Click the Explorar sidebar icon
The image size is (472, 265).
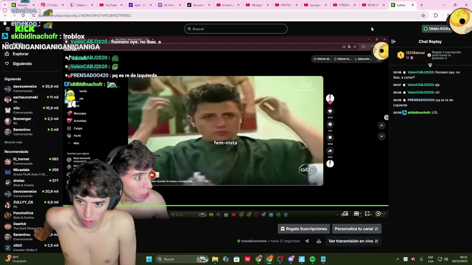tap(7, 54)
